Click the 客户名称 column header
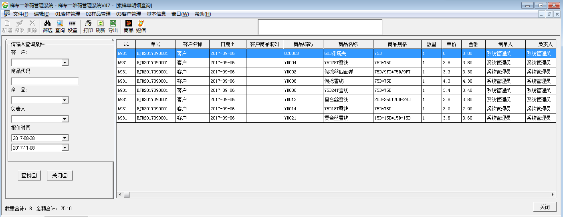Screen dimensions: 563x217 coord(192,44)
